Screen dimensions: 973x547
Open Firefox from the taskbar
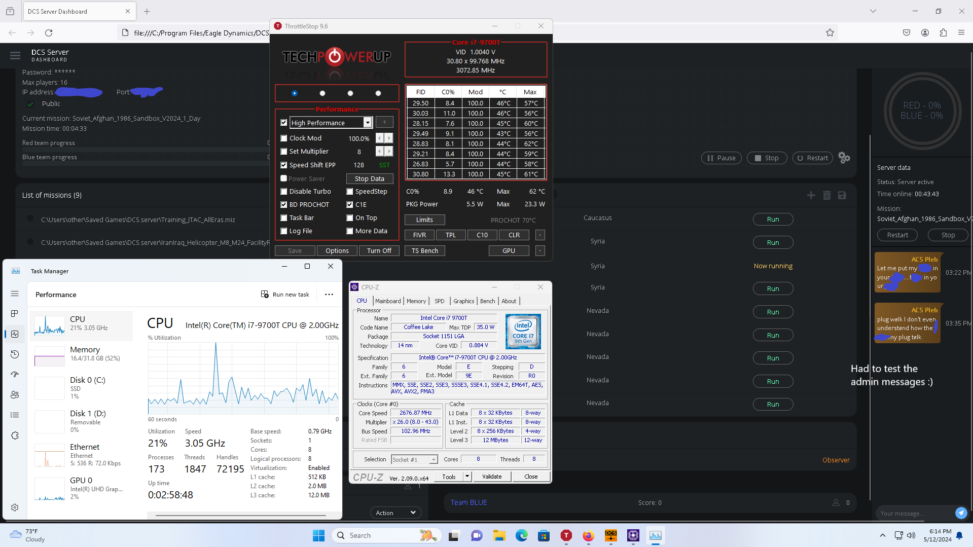click(x=588, y=535)
